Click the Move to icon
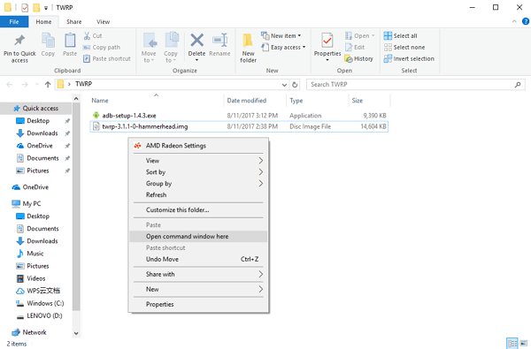This screenshot has height=349, width=531. pyautogui.click(x=150, y=41)
